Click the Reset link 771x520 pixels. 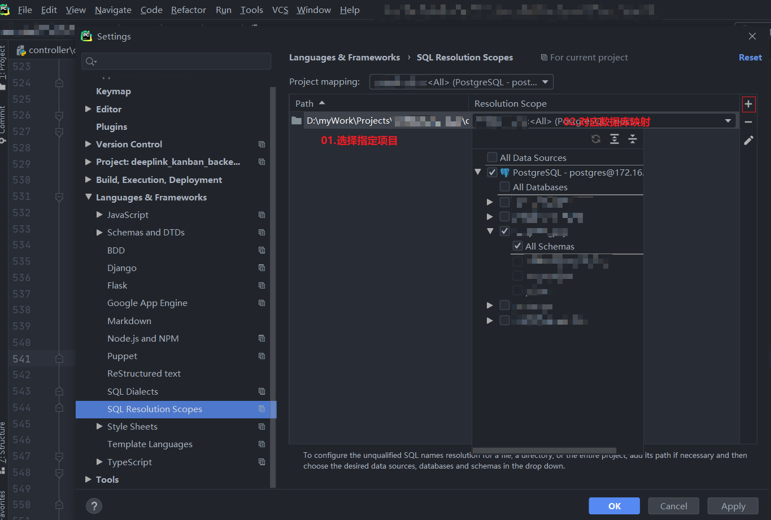pos(750,57)
